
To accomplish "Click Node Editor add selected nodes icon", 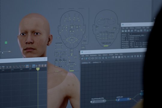I will (x=103, y=58).
